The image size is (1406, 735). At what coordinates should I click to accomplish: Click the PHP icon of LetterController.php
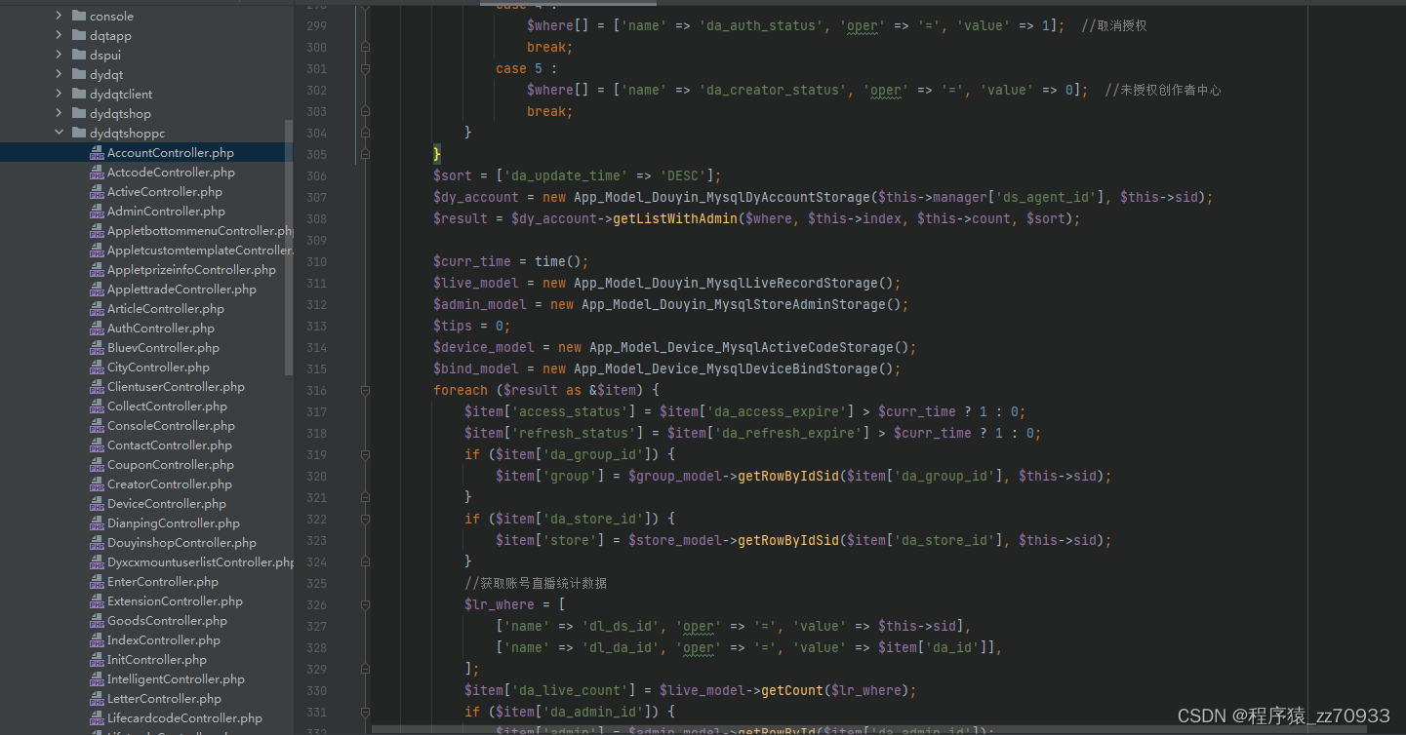pos(97,698)
